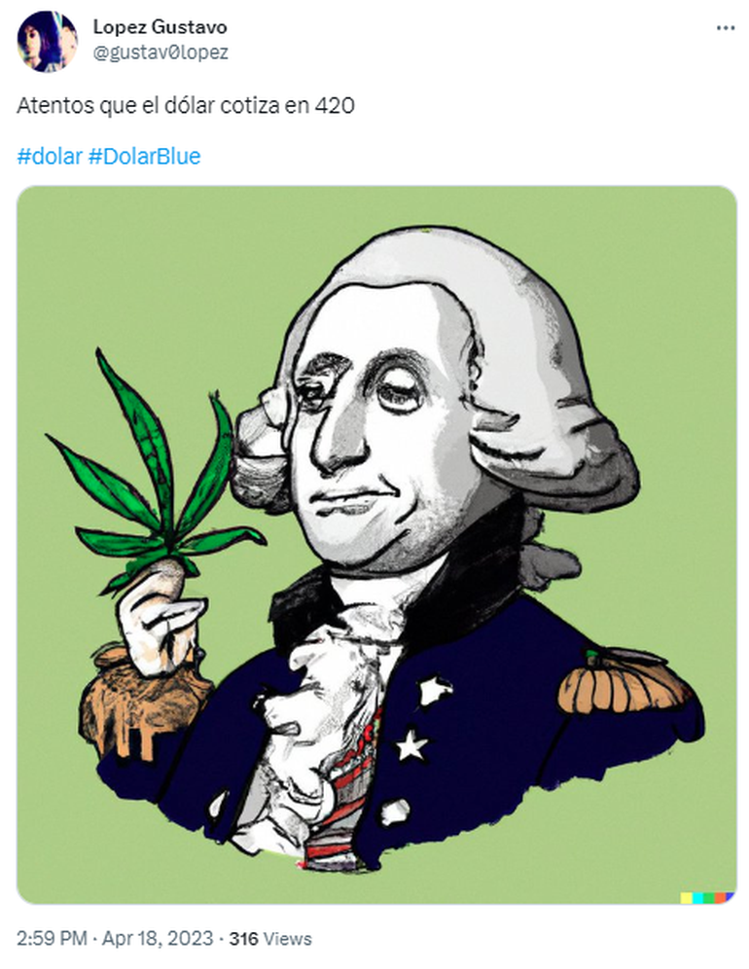This screenshot has height=969, width=749.
Task: Click the Apr 18, 2023 date
Action: (x=158, y=938)
